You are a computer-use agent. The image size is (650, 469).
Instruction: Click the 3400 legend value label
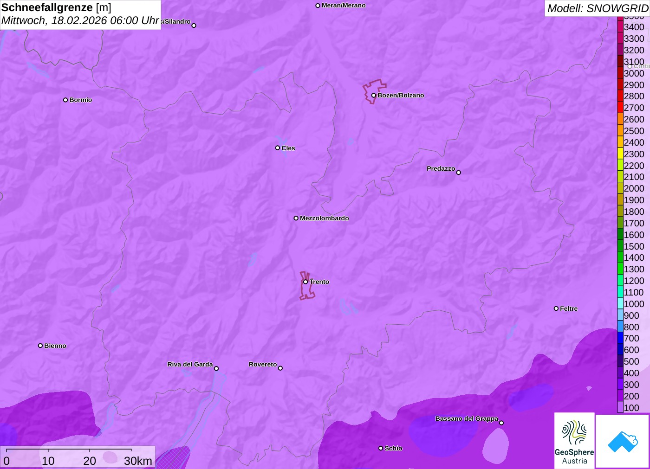634,27
